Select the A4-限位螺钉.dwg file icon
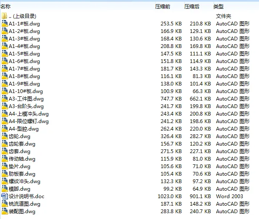259x219 pixels. click(x=5, y=121)
